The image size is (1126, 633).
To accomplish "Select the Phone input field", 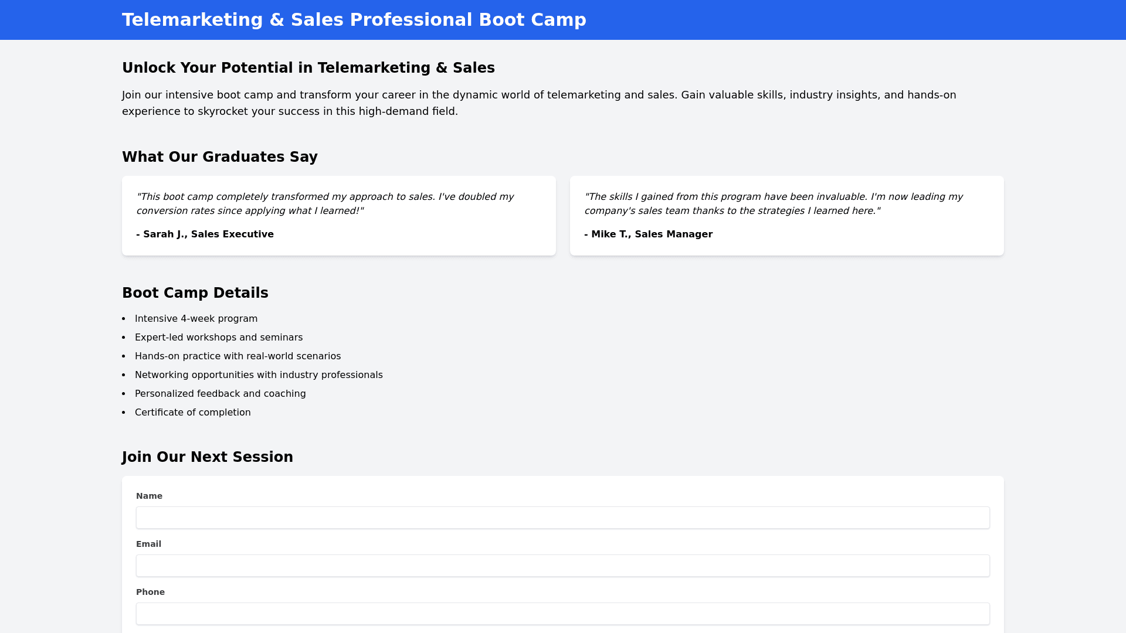I will click(x=562, y=614).
